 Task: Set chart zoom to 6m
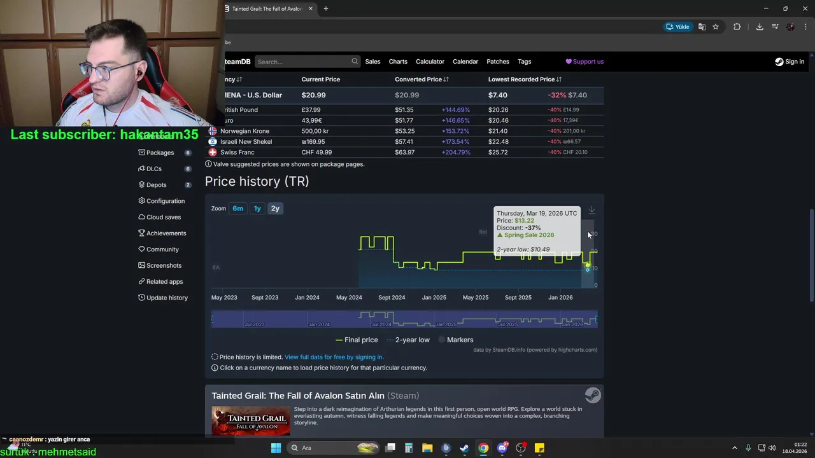(237, 209)
